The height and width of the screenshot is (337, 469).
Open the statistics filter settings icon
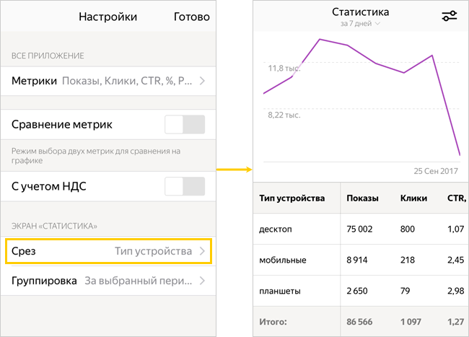[x=450, y=16]
